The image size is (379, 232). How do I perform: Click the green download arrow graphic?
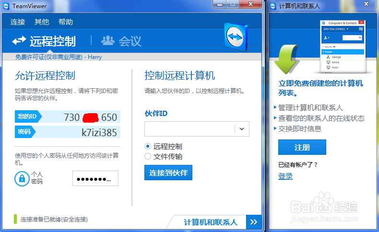[286, 58]
